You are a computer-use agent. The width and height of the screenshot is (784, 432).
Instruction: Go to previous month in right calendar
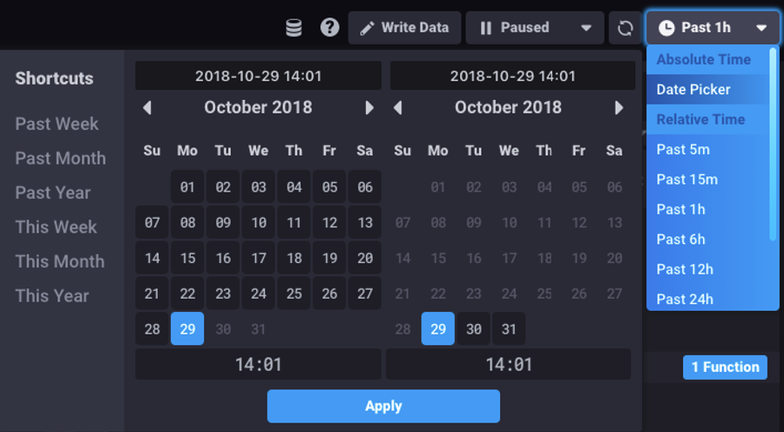click(x=397, y=107)
